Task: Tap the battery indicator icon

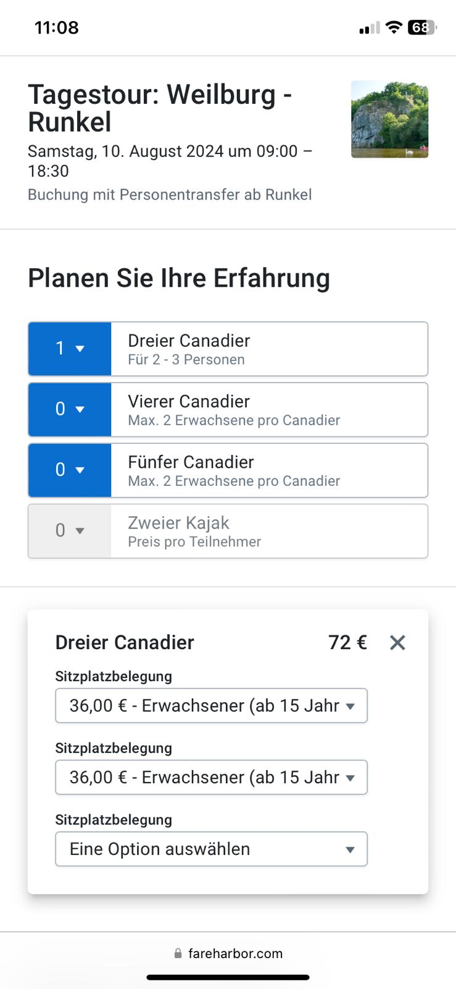Action: click(x=421, y=27)
